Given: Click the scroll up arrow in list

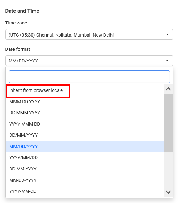Looking at the screenshot, I should (168, 89).
